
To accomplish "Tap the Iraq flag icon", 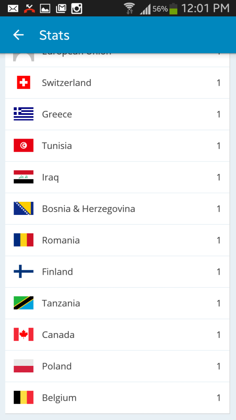I will (23, 177).
